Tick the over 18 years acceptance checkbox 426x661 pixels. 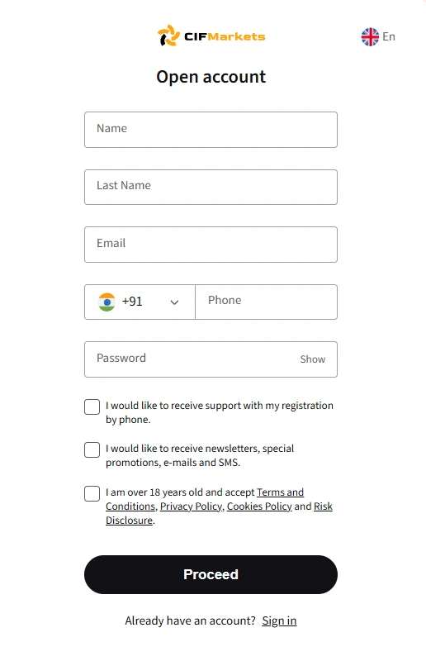[92, 493]
